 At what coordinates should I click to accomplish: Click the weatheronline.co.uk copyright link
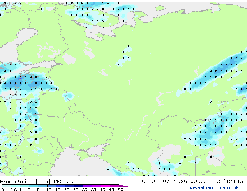pyautogui.click(x=214, y=187)
